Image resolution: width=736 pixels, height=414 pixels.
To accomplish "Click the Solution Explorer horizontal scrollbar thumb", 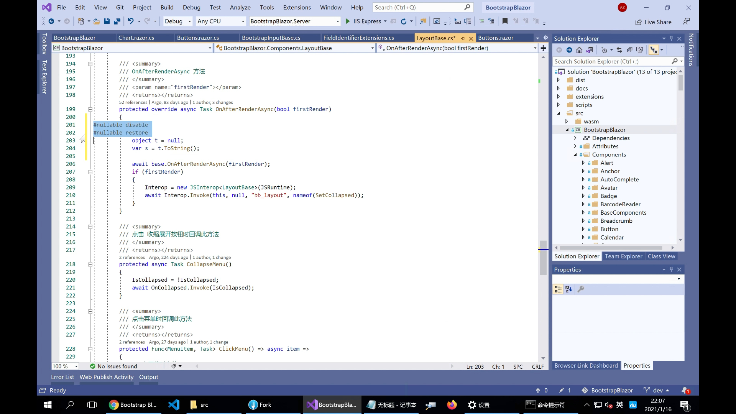I will [x=611, y=248].
